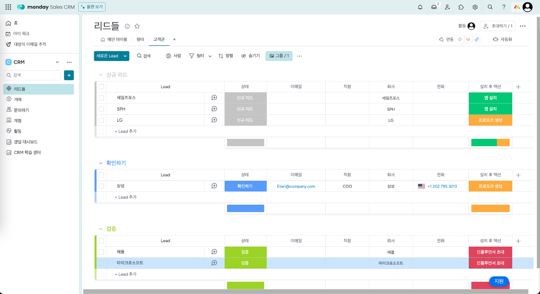The image size is (540, 294).
Task: Open 애플 status 검증 dropdown
Action: (245, 252)
